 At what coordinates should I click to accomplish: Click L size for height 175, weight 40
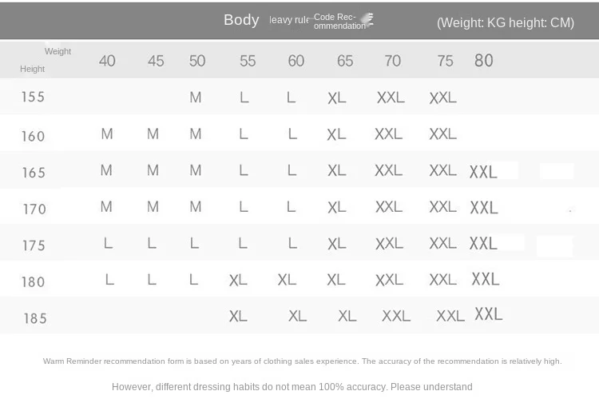point(108,243)
